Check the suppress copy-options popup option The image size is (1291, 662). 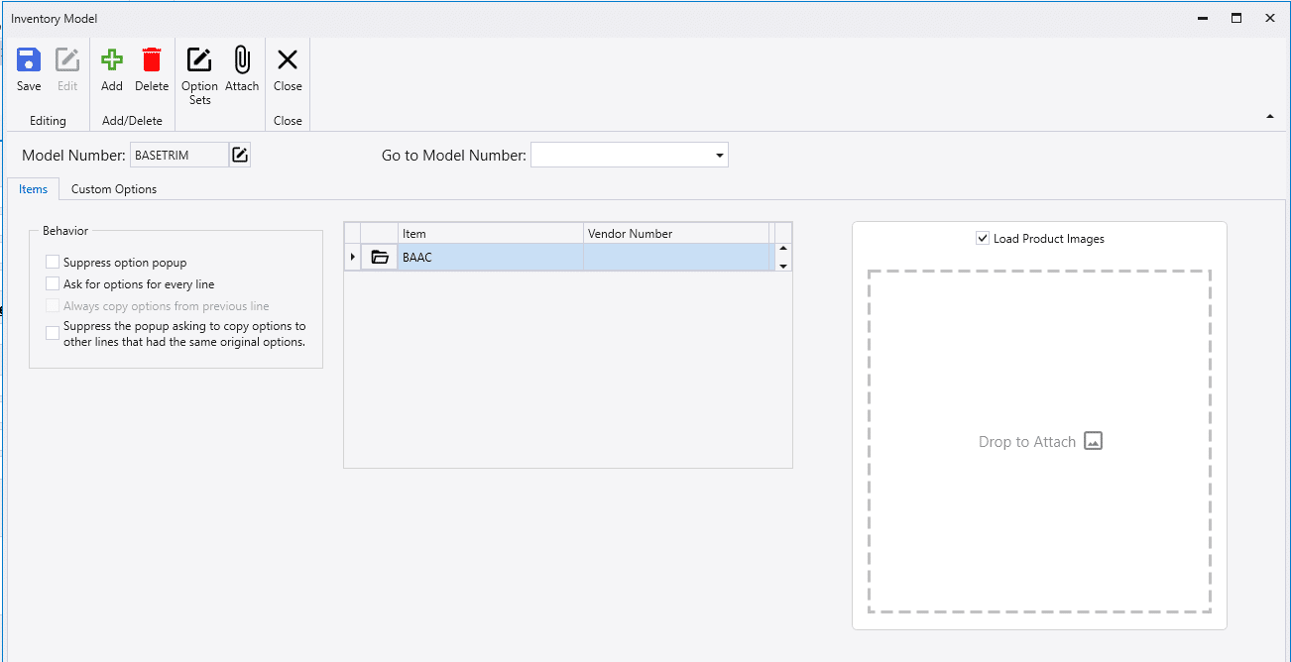point(52,332)
